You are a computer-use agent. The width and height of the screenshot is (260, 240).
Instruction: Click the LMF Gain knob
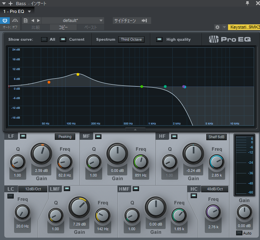(x=79, y=207)
